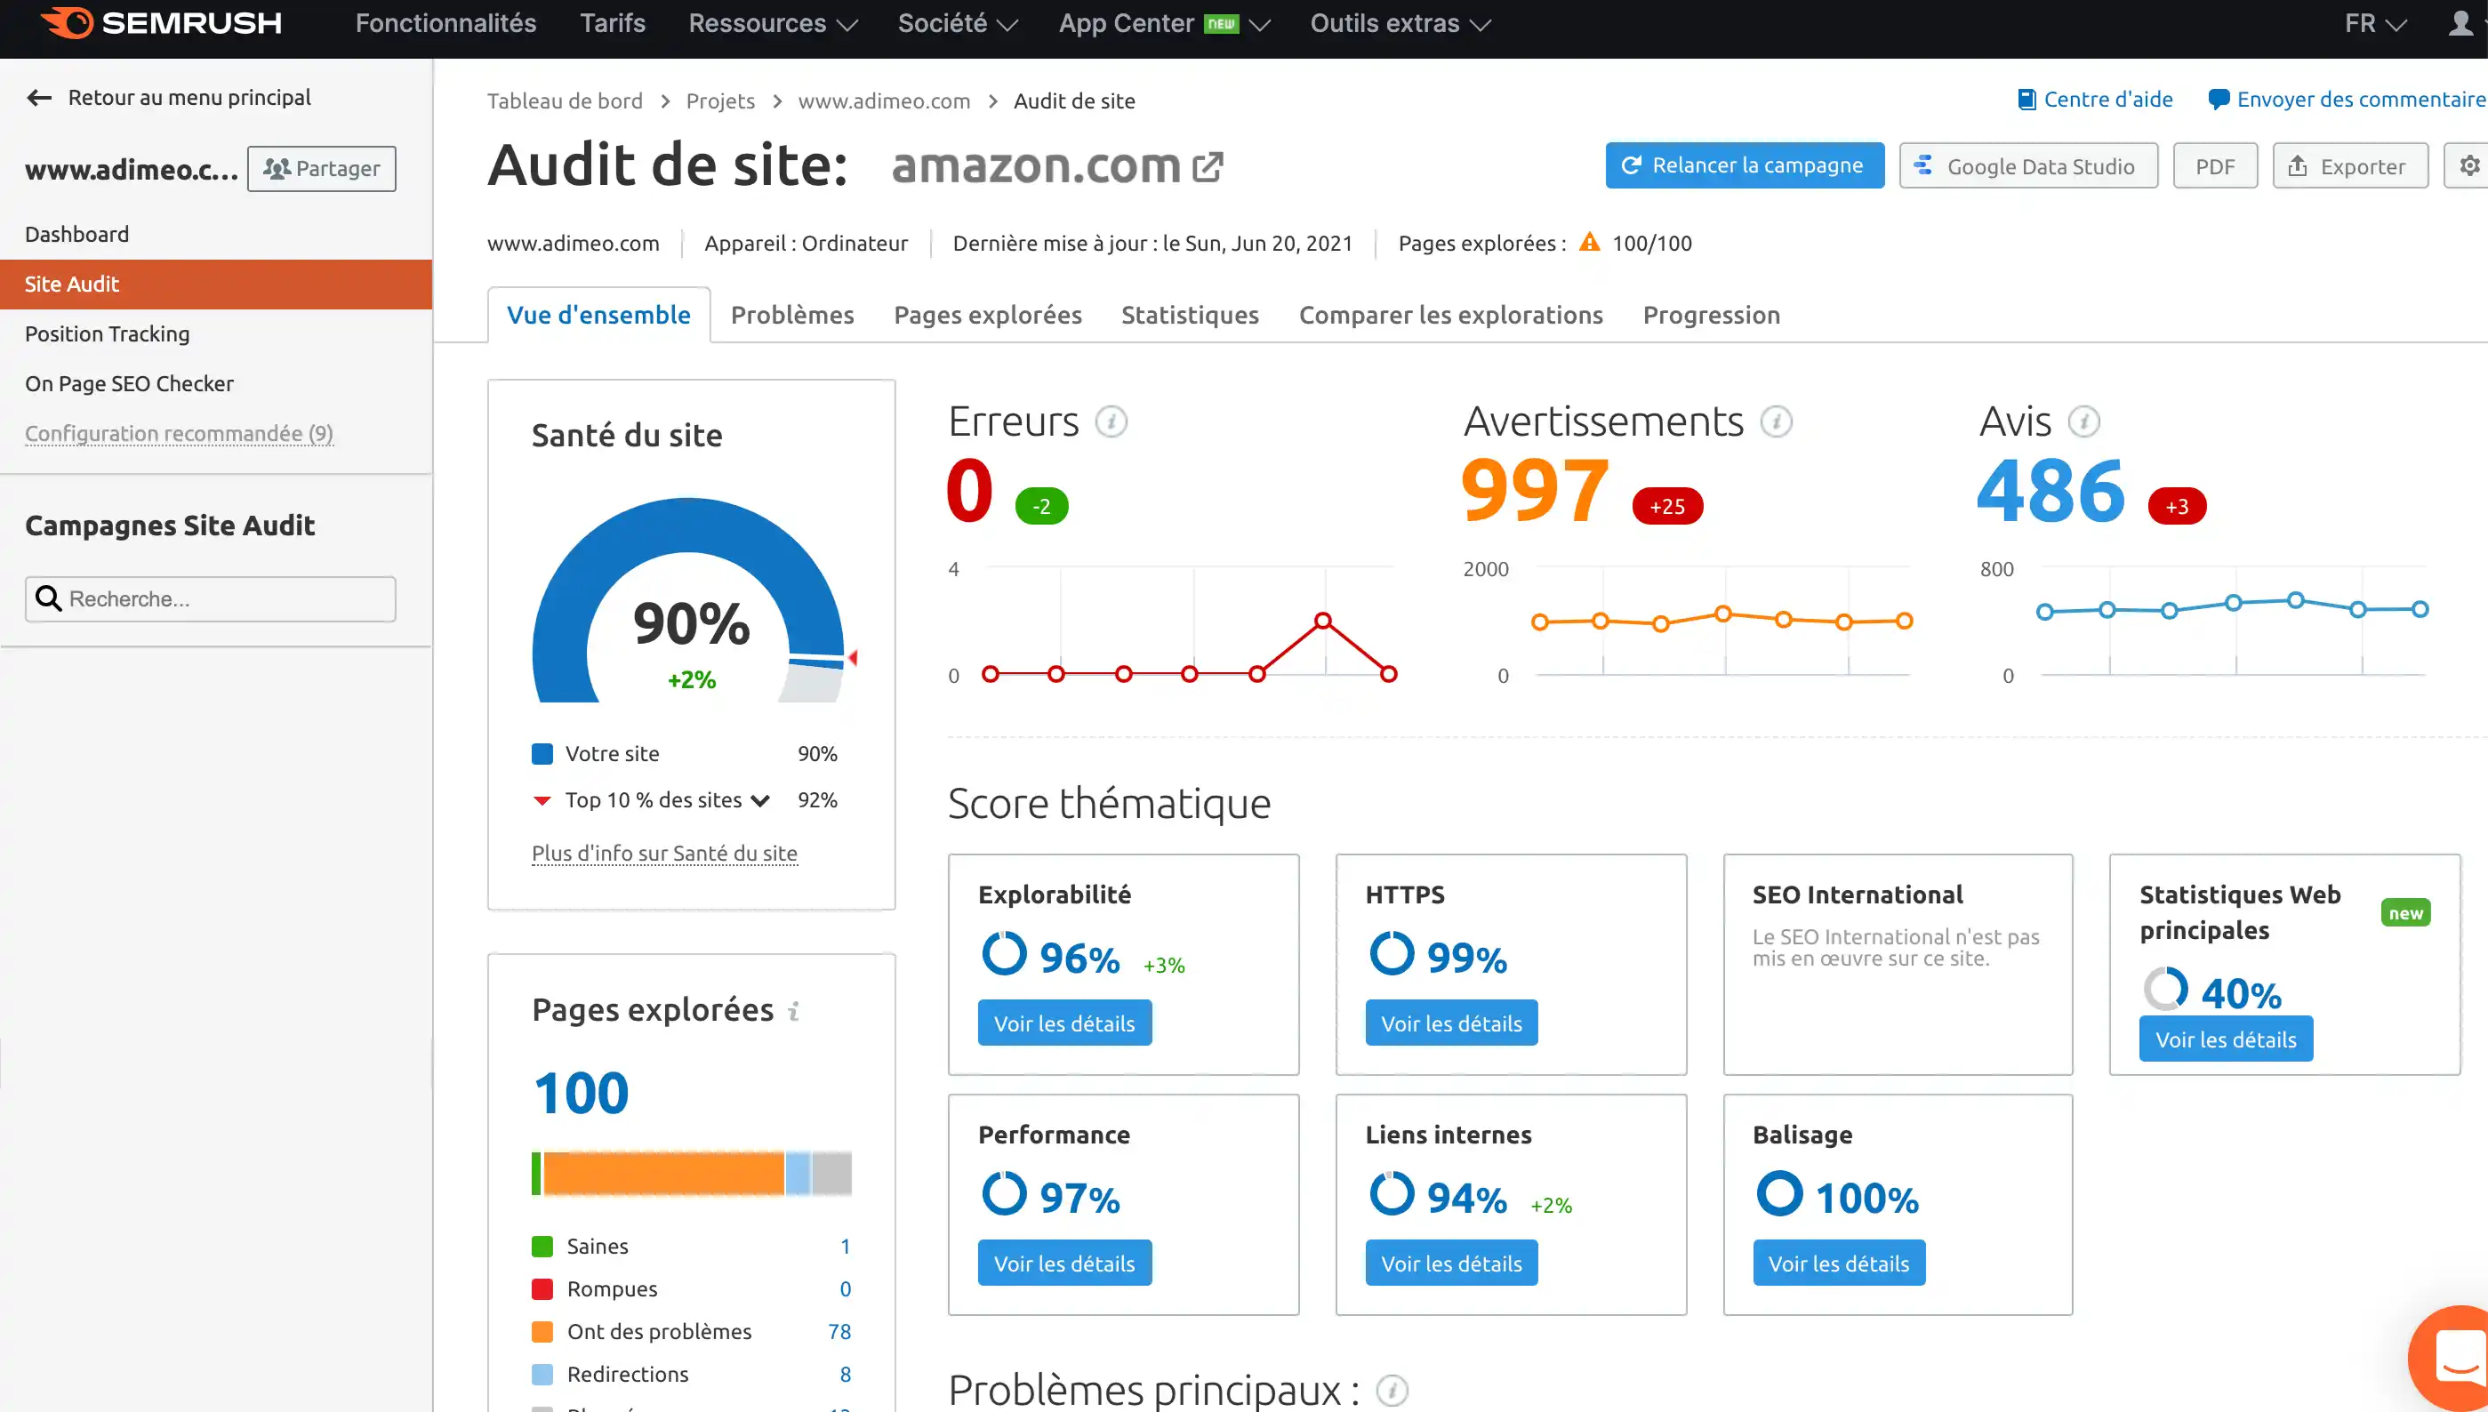Click the site health gauge

688,601
